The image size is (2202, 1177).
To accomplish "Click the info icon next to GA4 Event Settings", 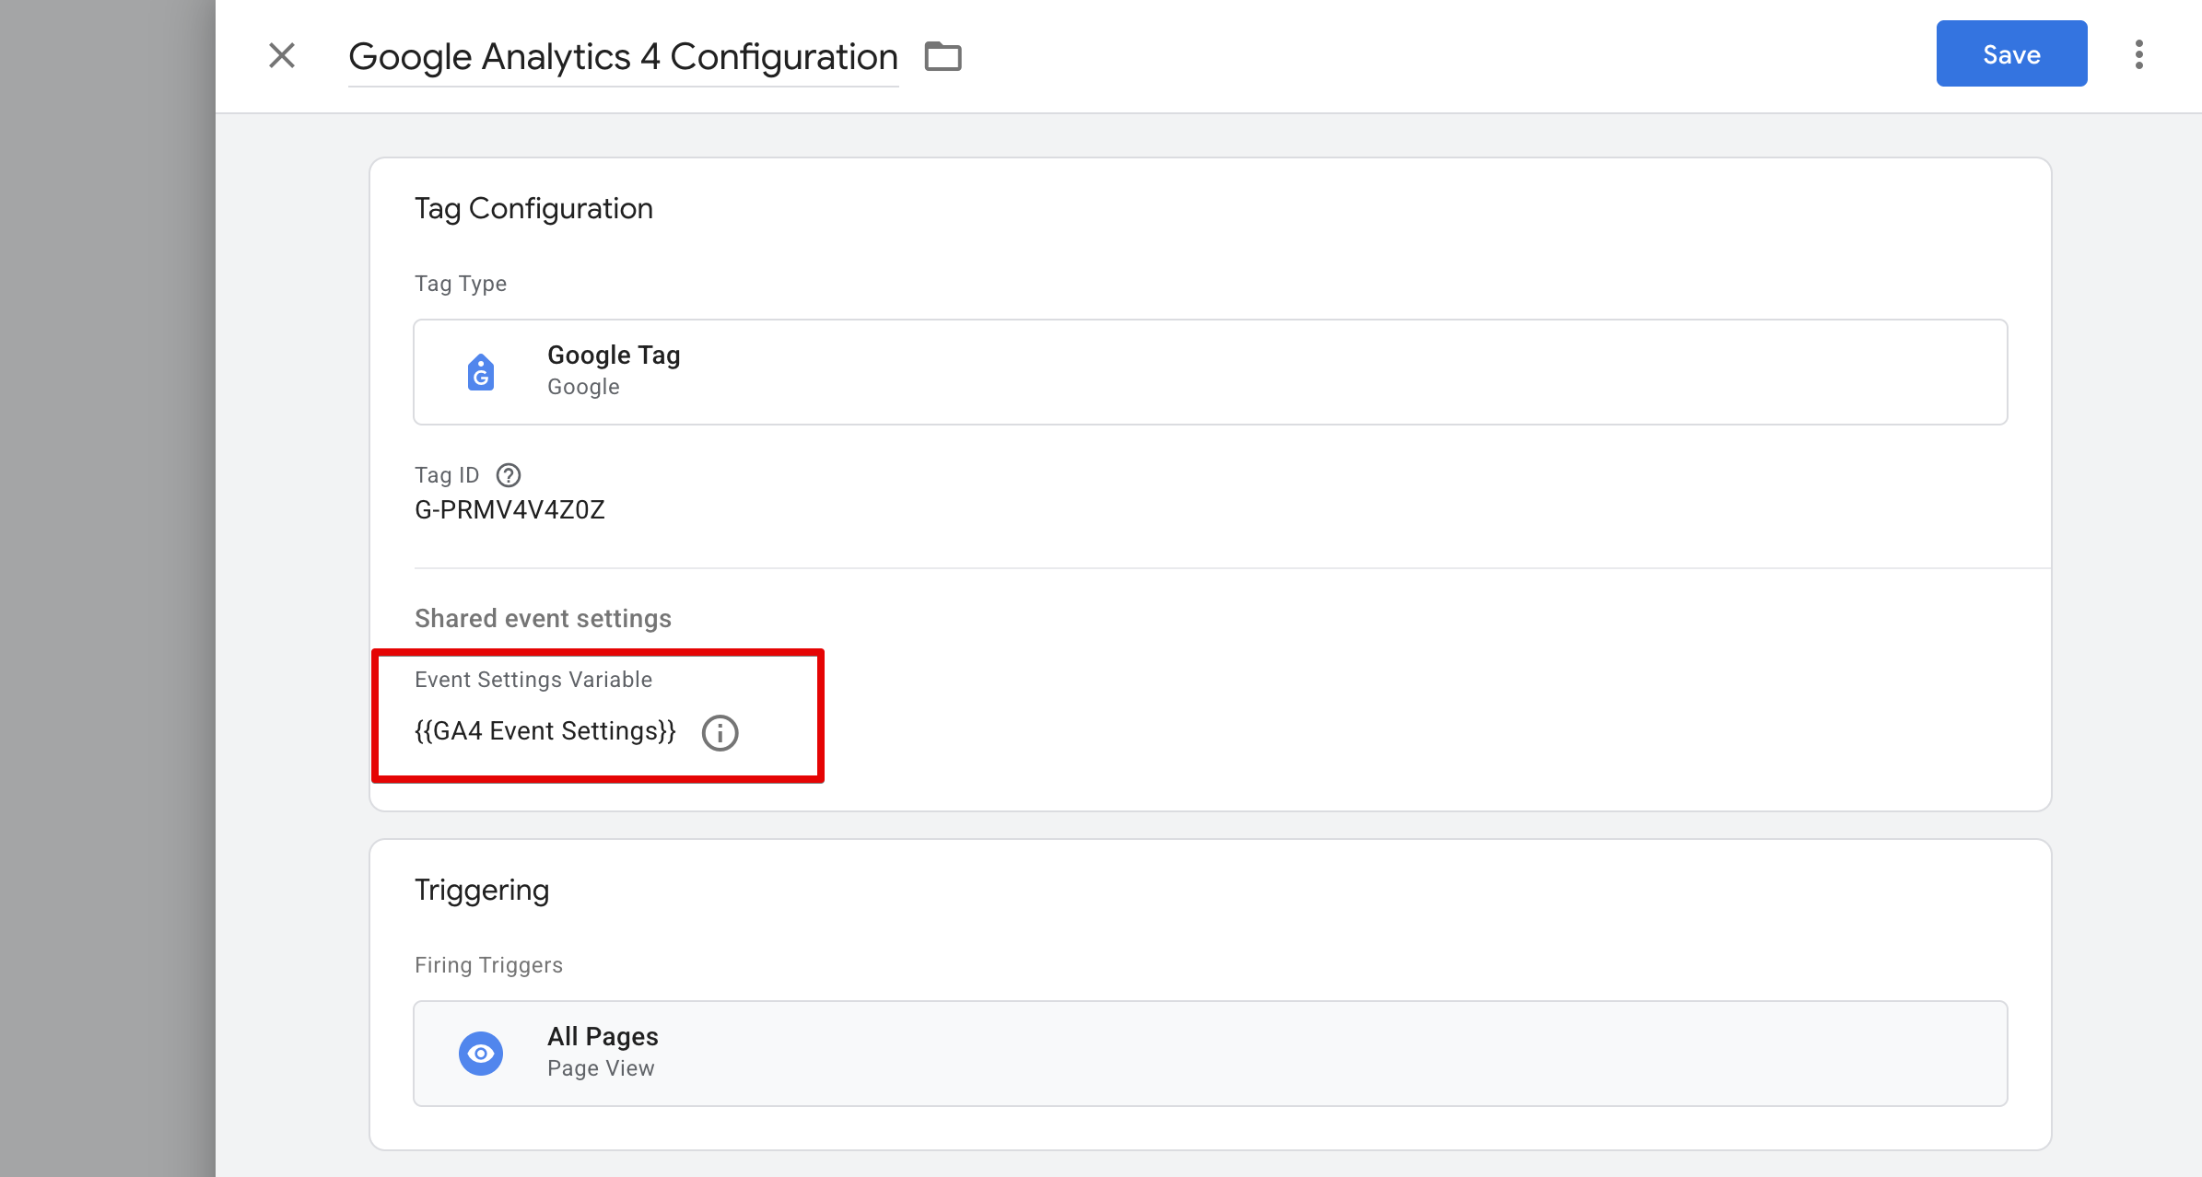I will point(720,733).
